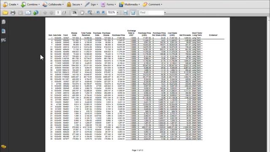
Task: Open the Secure task menu
Action: [74, 5]
